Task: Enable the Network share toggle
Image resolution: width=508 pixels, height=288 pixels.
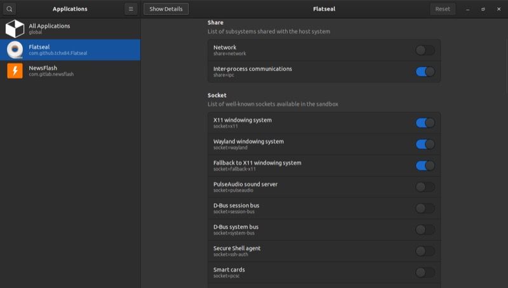Action: (x=425, y=50)
